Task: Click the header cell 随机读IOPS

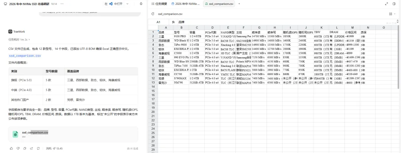Action: [290, 32]
